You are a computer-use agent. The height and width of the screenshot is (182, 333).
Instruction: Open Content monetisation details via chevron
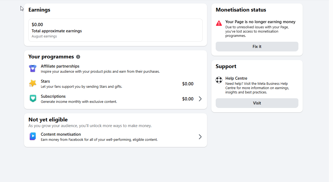pos(200,137)
